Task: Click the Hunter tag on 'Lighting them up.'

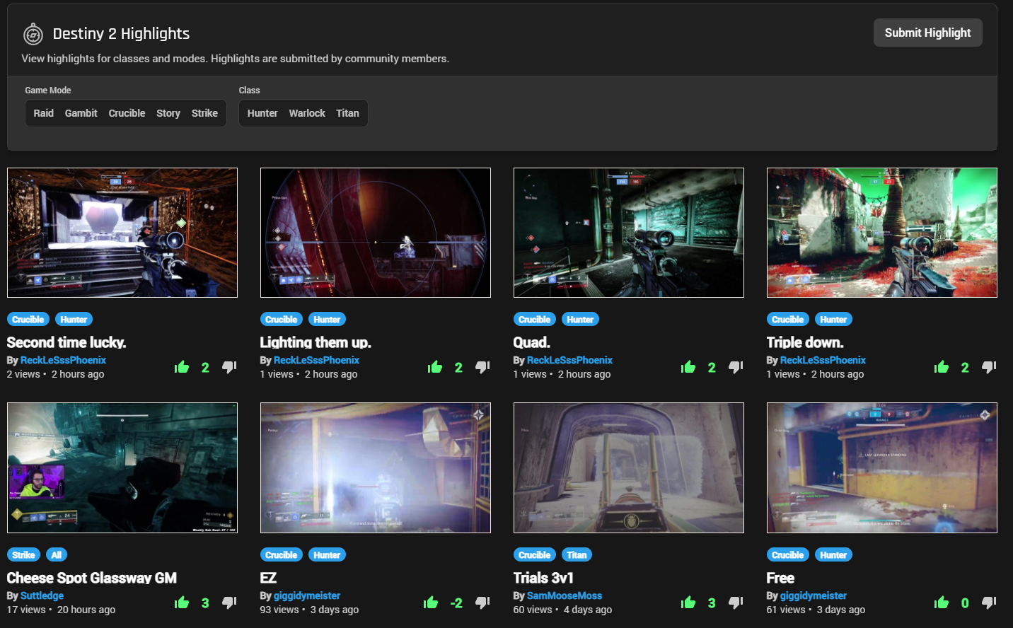Action: click(327, 320)
